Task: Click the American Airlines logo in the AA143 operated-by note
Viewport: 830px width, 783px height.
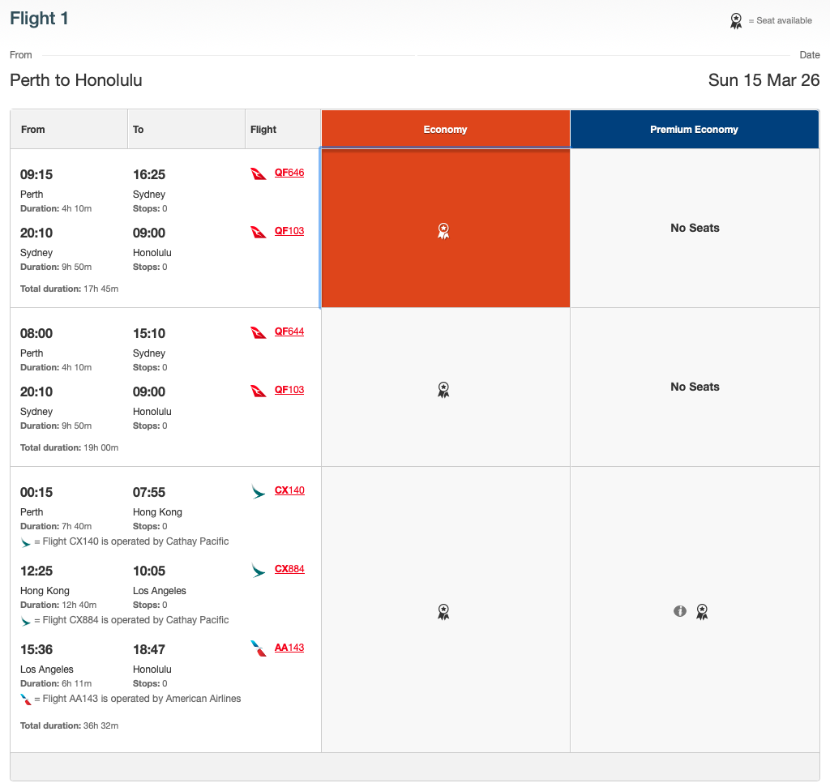Action: [25, 700]
